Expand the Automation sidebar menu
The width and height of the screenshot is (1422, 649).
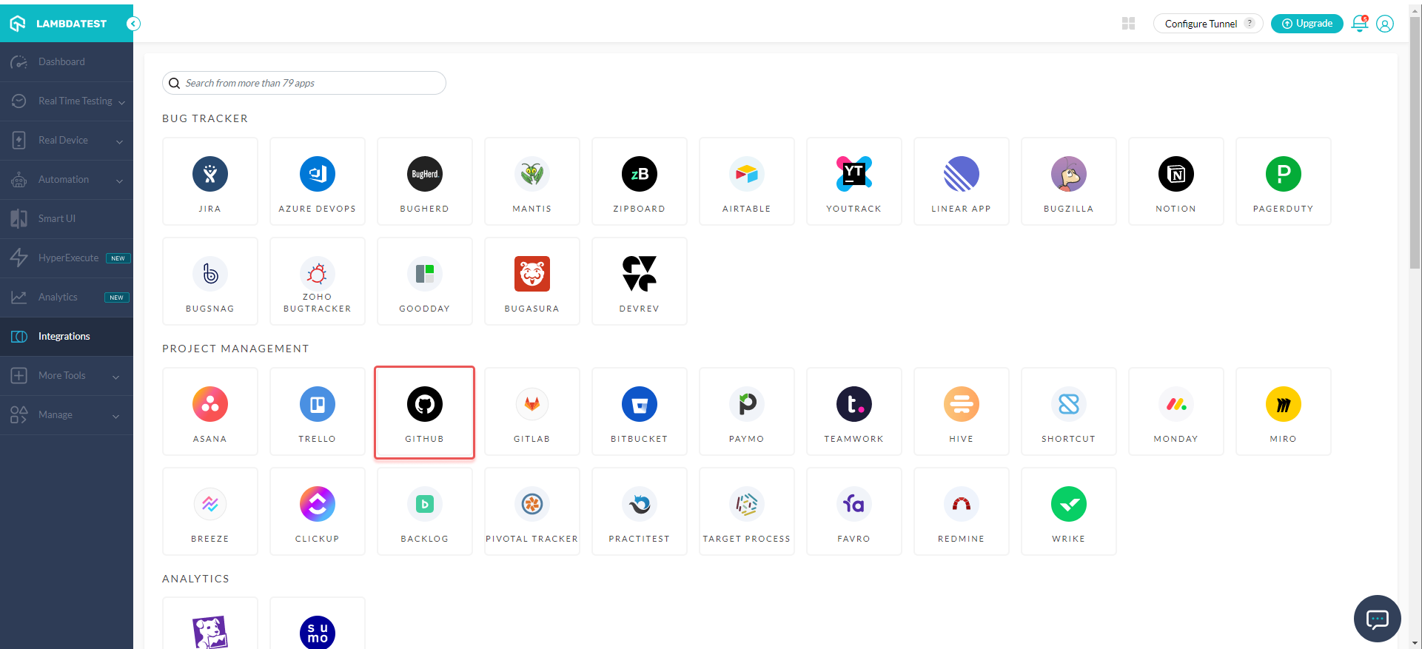pos(67,180)
